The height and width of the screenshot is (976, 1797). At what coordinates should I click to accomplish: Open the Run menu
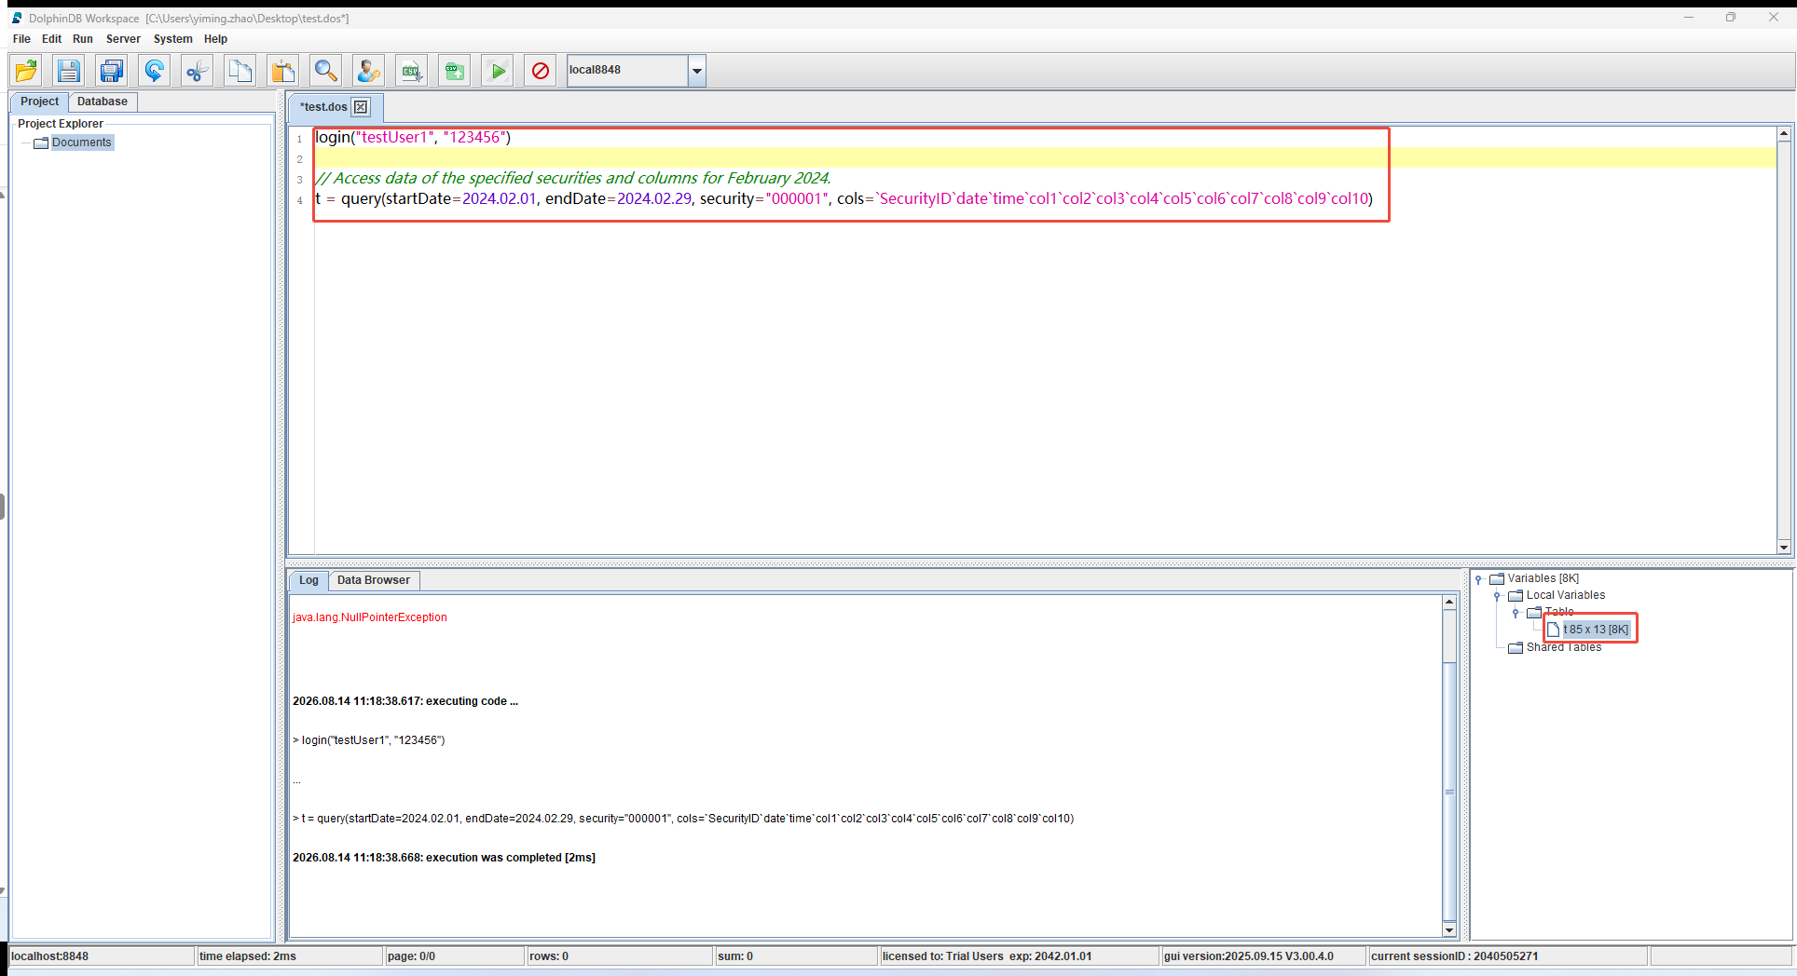tap(83, 39)
